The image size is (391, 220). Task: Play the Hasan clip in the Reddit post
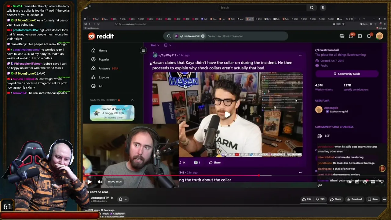coord(228,115)
